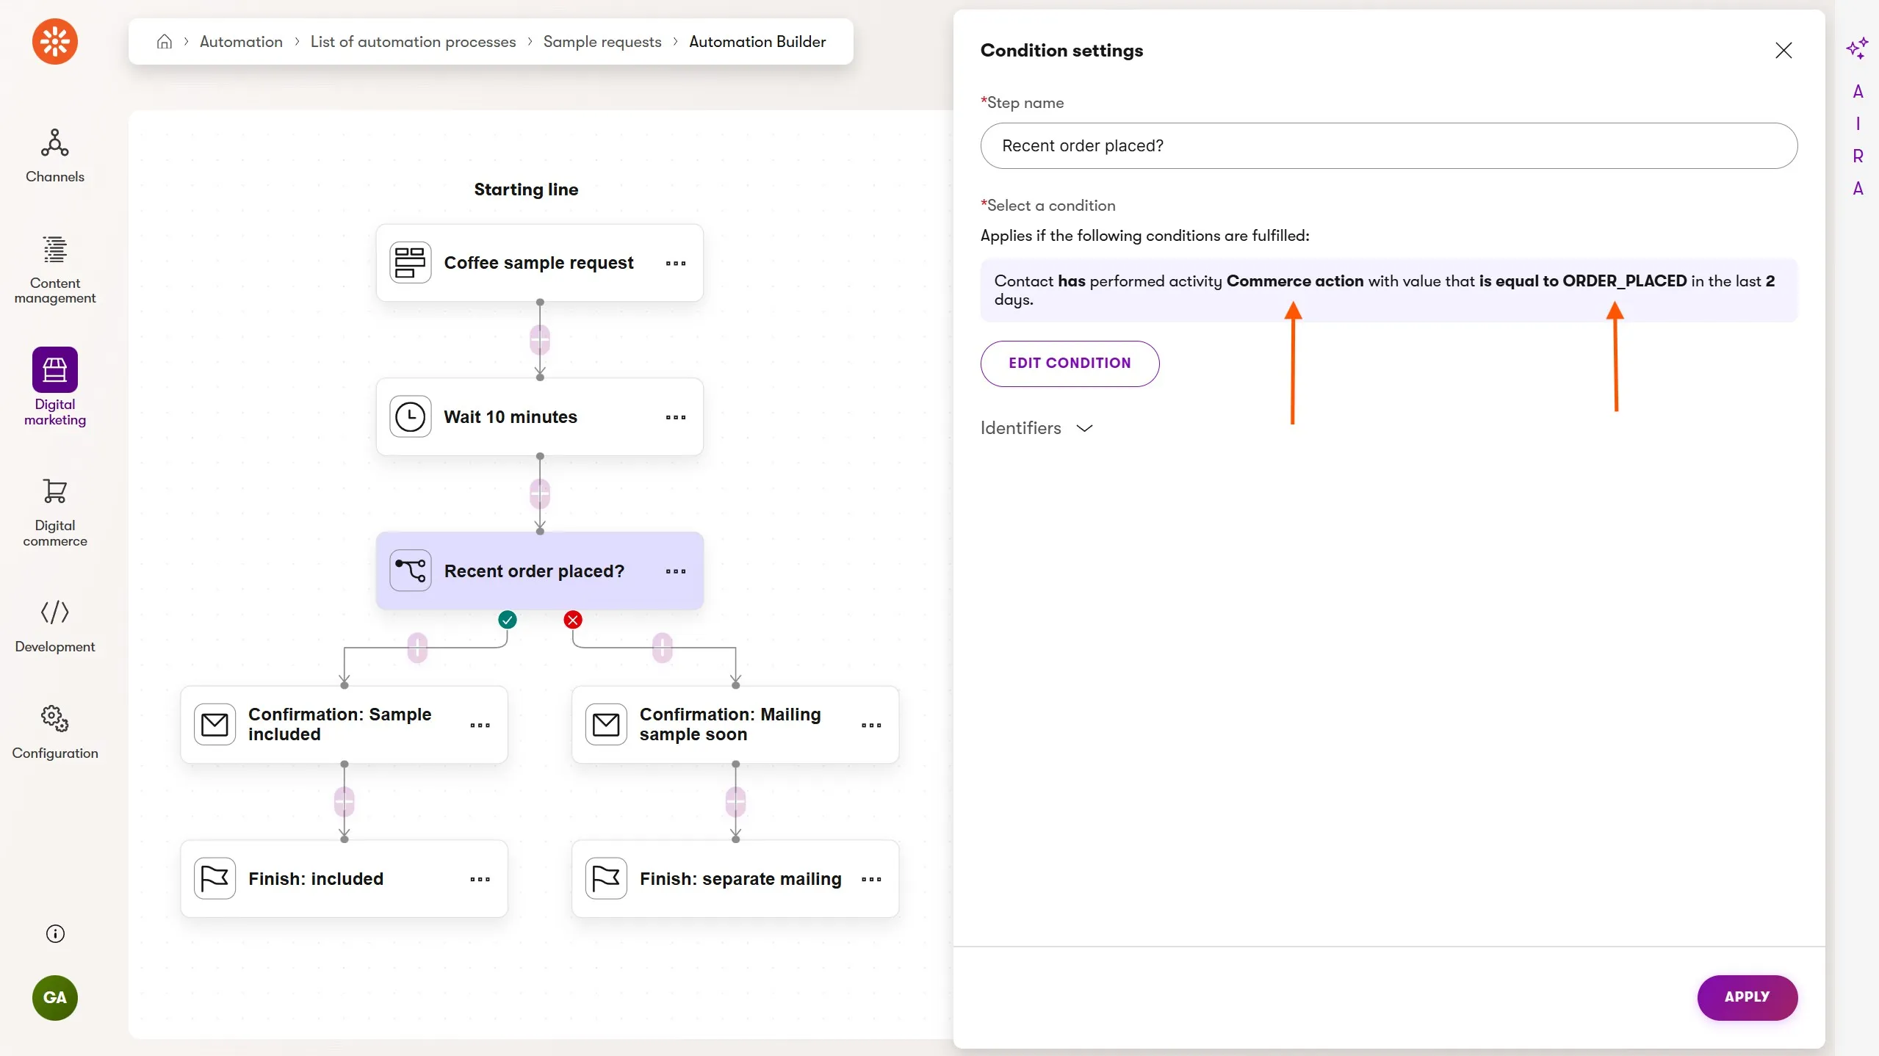This screenshot has width=1879, height=1056.
Task: Navigate to List of automation processes
Action: click(413, 42)
